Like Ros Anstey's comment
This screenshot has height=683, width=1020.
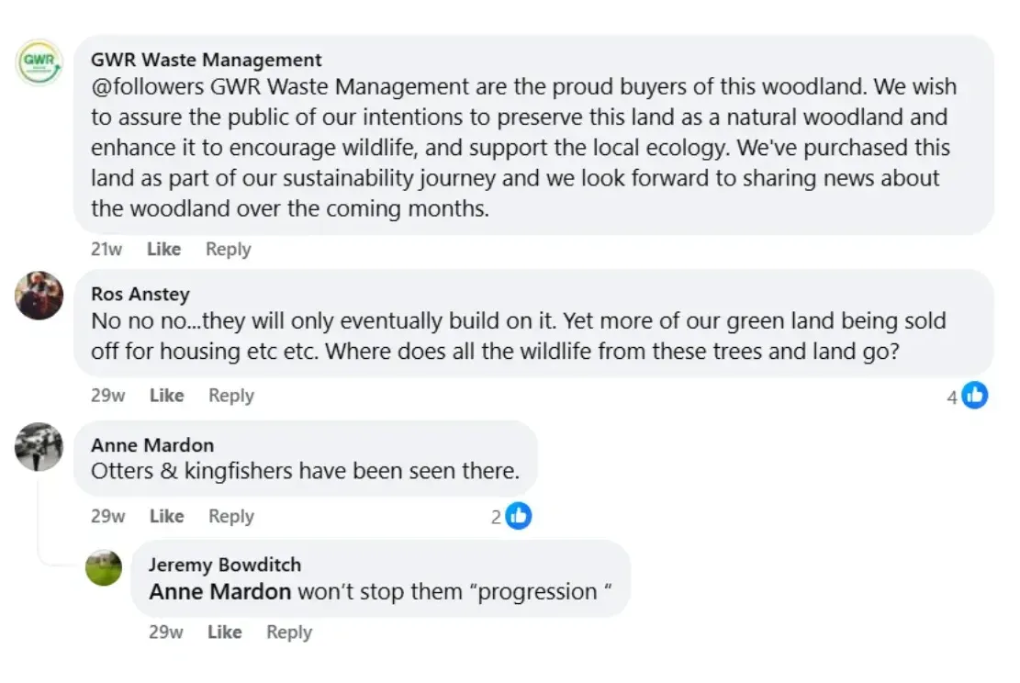click(x=166, y=396)
